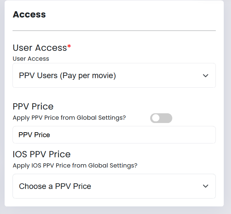231x214 pixels.
Task: Click the large User Access field title
Action: [x=40, y=48]
